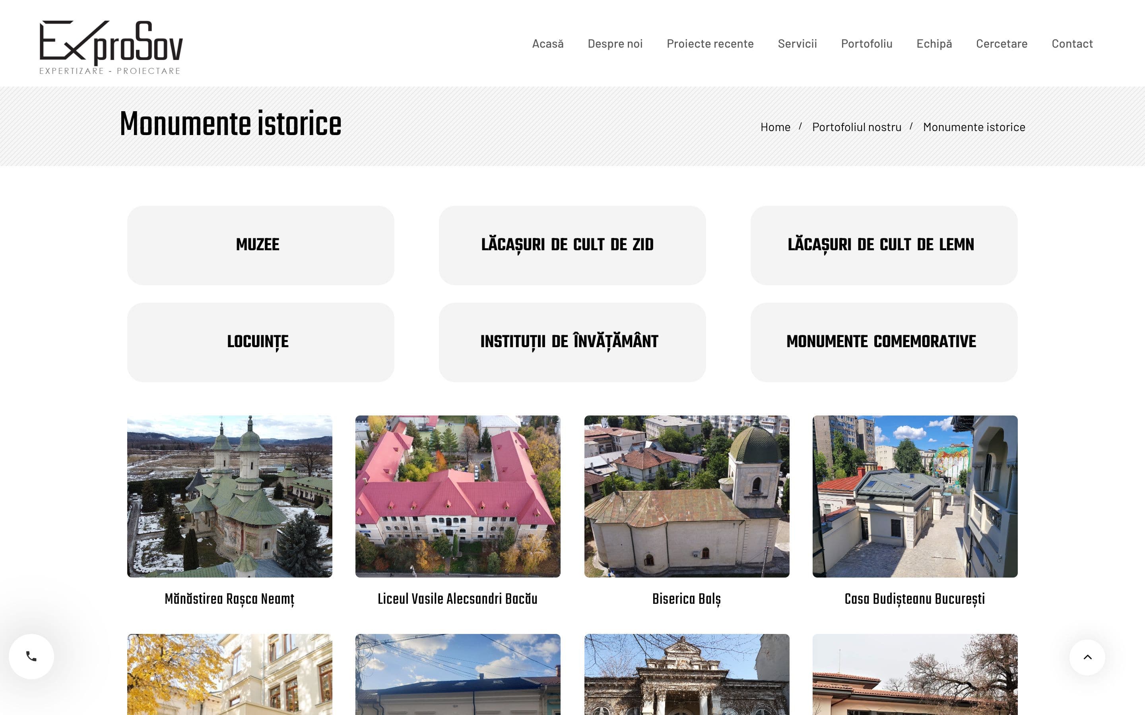Select the MUZEE category card

(x=261, y=245)
